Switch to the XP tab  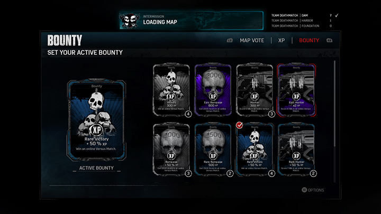282,41
